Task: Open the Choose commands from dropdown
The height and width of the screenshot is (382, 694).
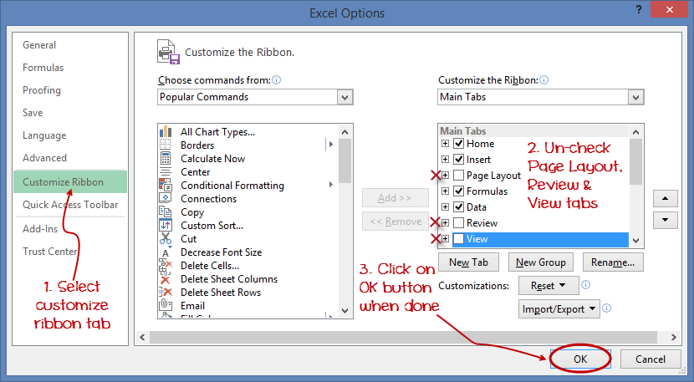Action: tap(345, 97)
